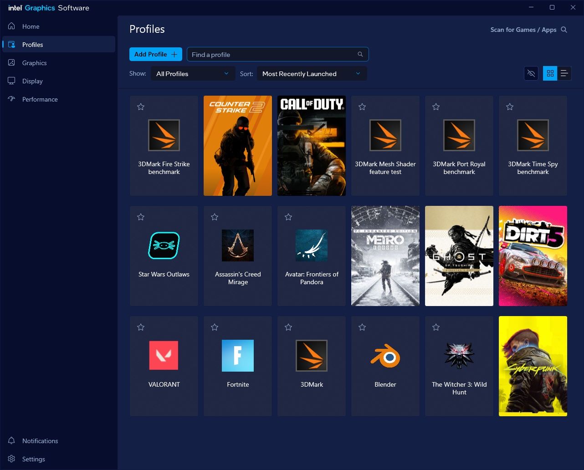This screenshot has width=584, height=470.
Task: Open 3DMark Mesh Shader feature test icon
Action: (x=385, y=135)
